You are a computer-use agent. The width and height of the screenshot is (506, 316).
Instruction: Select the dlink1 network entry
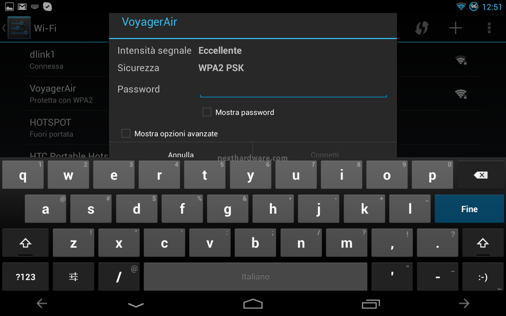(67, 60)
